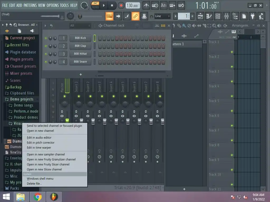Image resolution: width=270 pixels, height=202 pixels.
Task: Open the OPTIONS menu
Action: pos(53,5)
